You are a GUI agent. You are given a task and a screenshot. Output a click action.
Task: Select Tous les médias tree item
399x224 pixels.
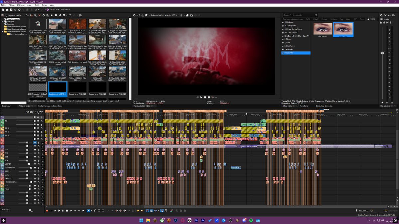pos(13,19)
